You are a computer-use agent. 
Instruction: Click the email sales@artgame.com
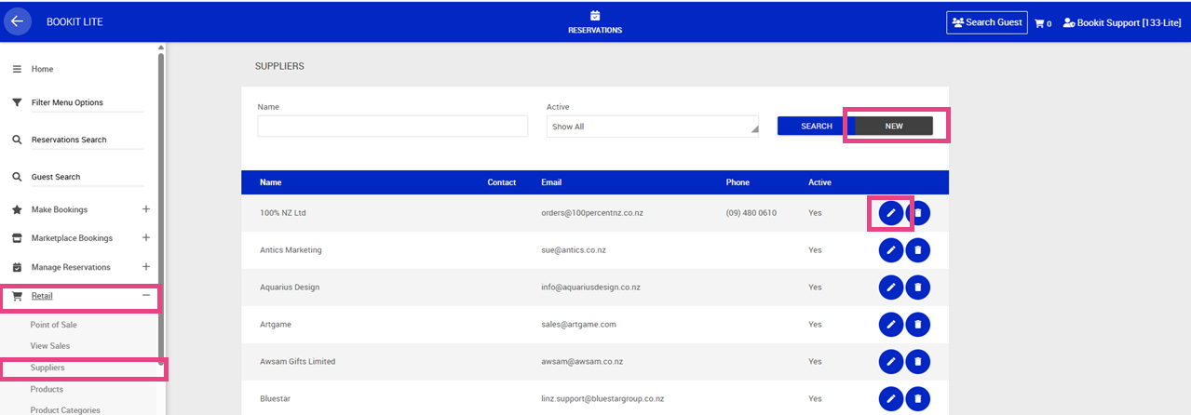tap(578, 325)
